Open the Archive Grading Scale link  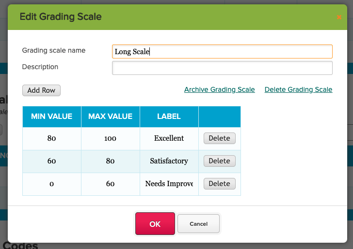click(x=219, y=89)
